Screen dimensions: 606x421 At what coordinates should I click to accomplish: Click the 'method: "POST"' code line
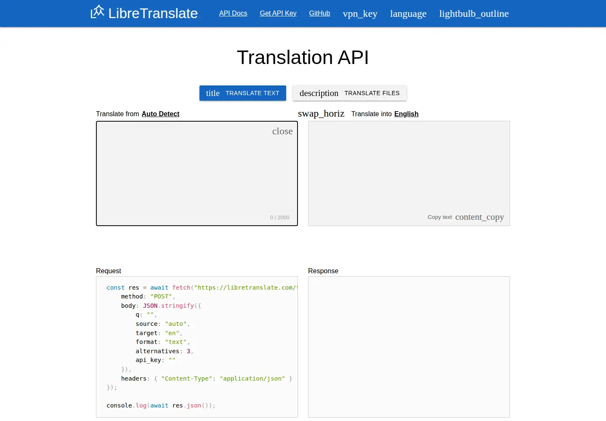(x=148, y=296)
